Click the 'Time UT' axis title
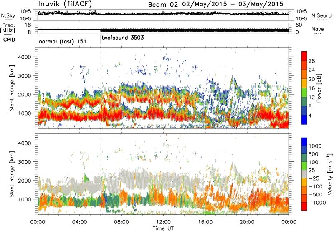The height and width of the screenshot is (231, 334). (163, 228)
